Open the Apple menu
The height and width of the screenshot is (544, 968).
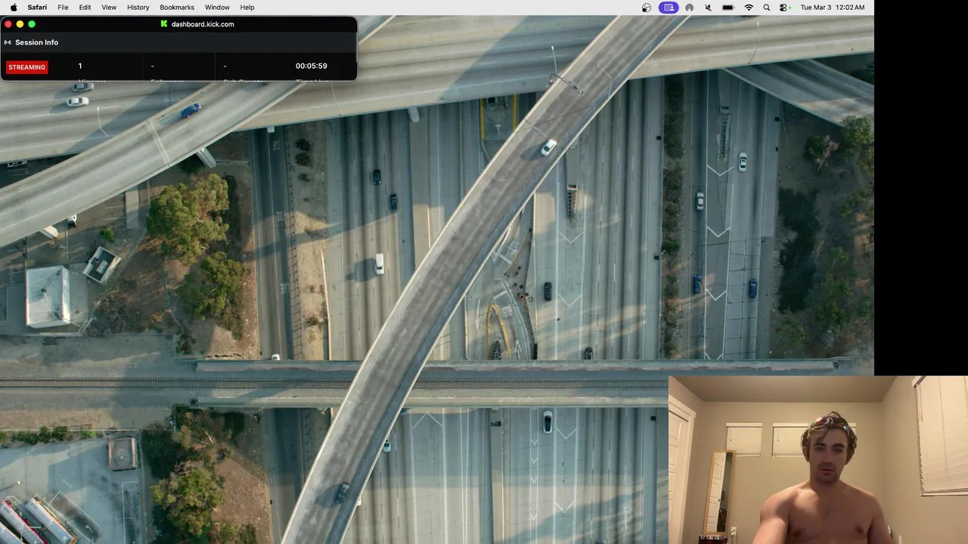(14, 8)
